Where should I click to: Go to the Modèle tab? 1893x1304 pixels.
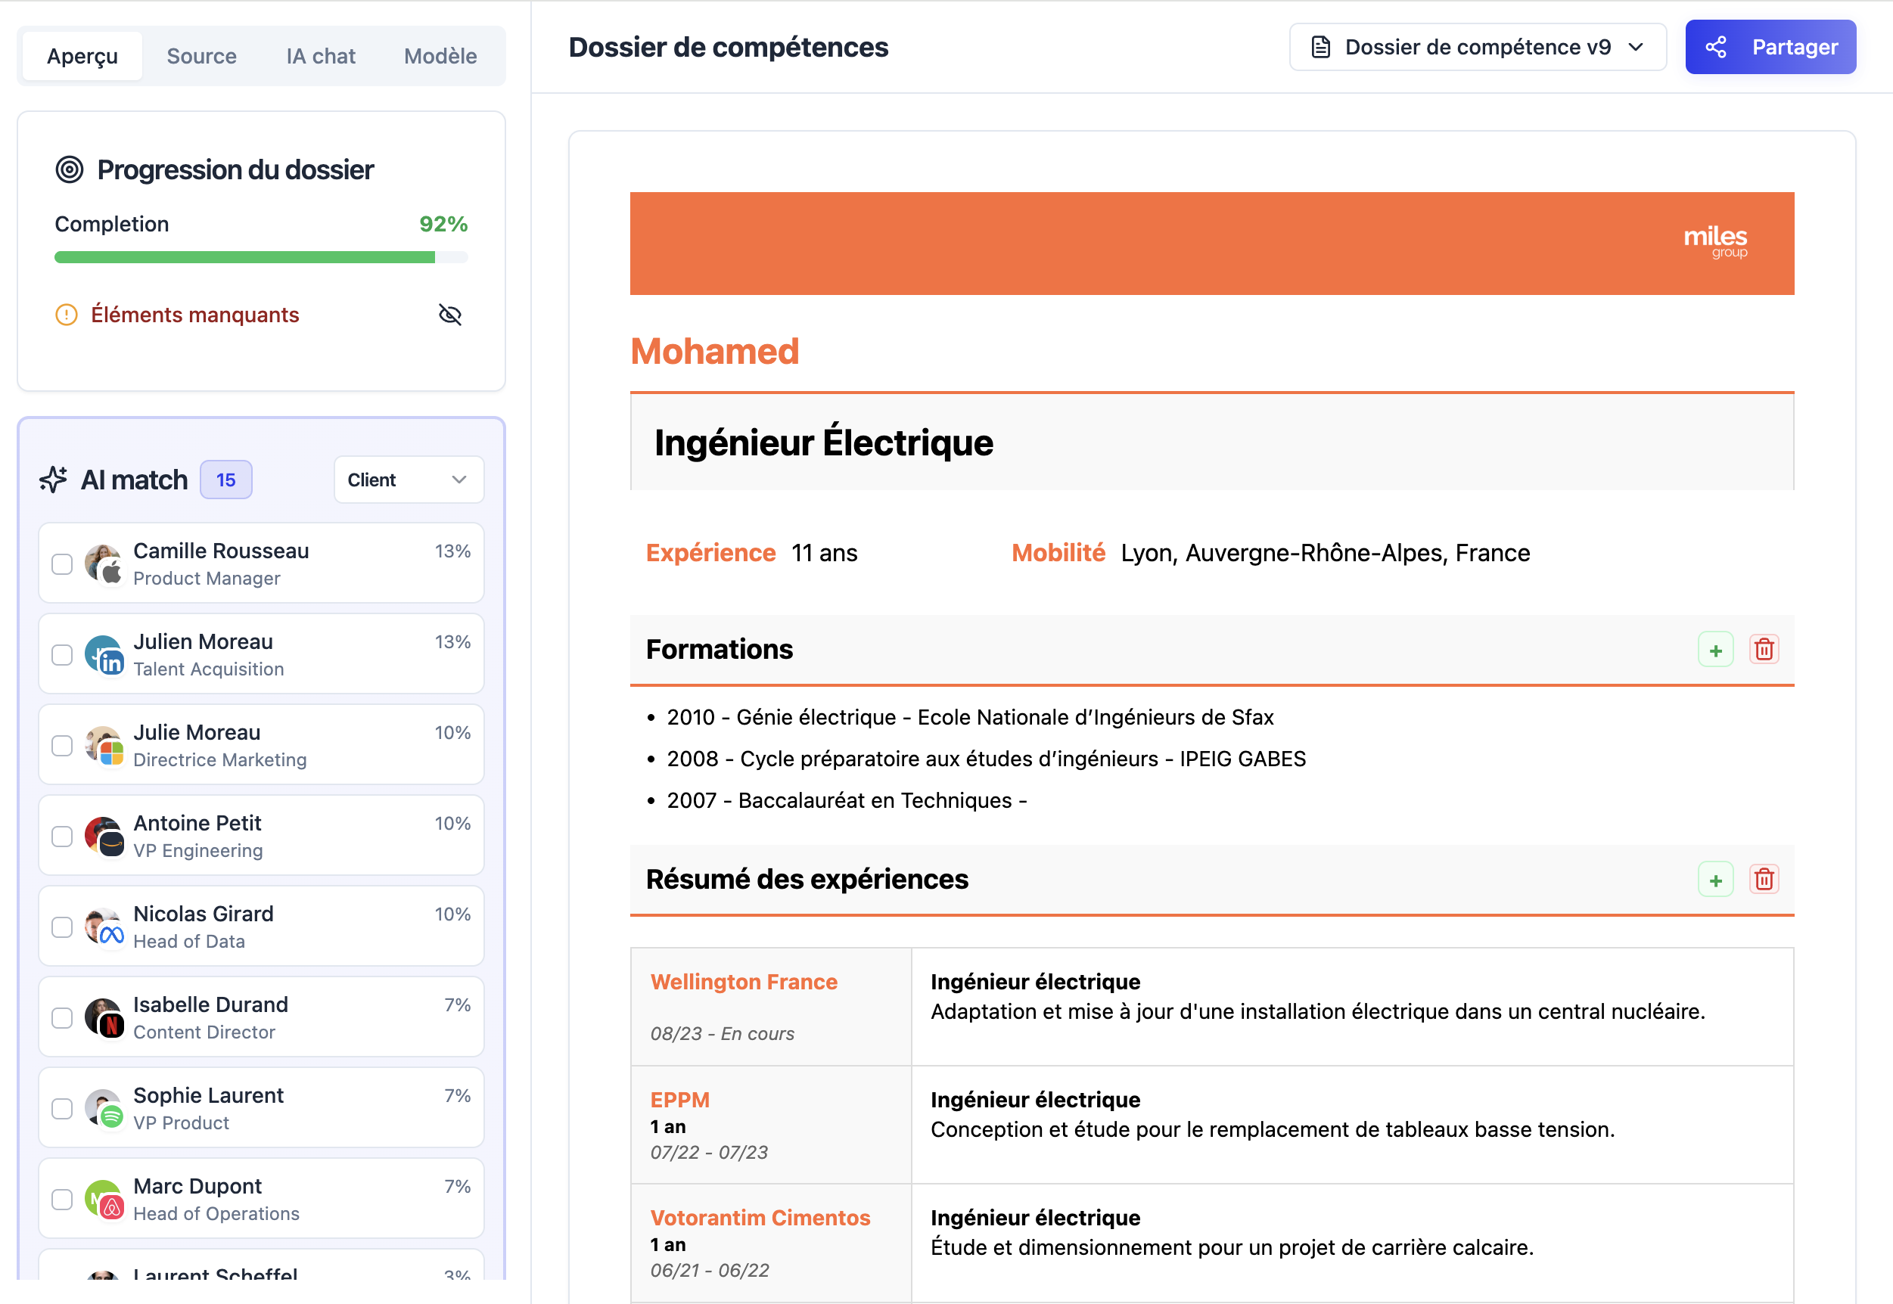pos(440,57)
